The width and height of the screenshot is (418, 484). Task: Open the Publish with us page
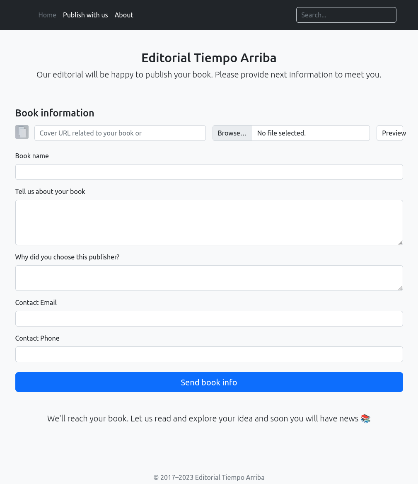85,15
